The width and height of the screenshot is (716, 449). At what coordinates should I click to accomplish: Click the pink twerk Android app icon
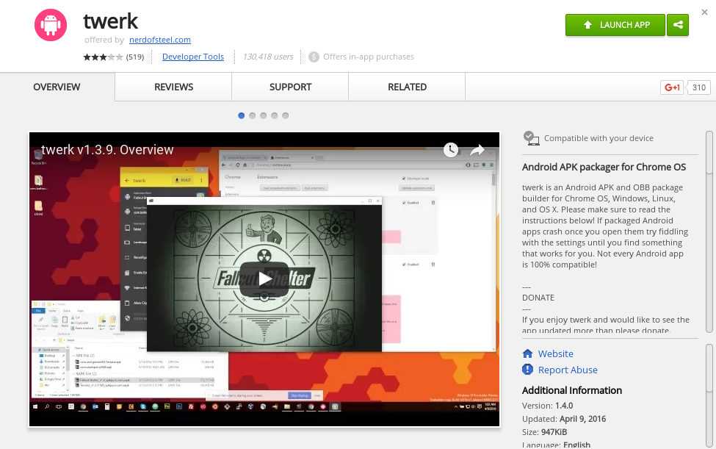pos(51,25)
